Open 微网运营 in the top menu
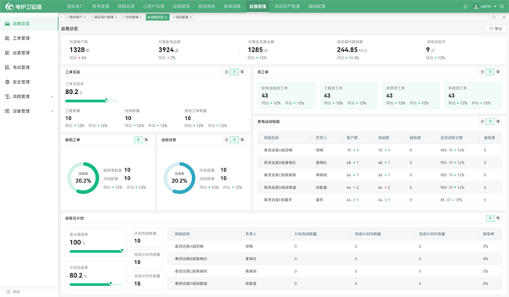 click(x=126, y=6)
